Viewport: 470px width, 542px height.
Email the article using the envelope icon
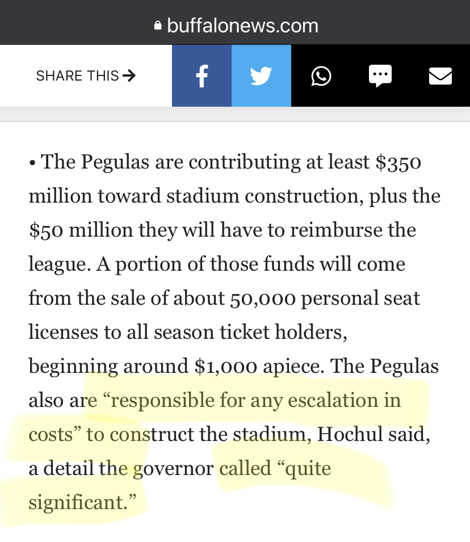click(440, 76)
